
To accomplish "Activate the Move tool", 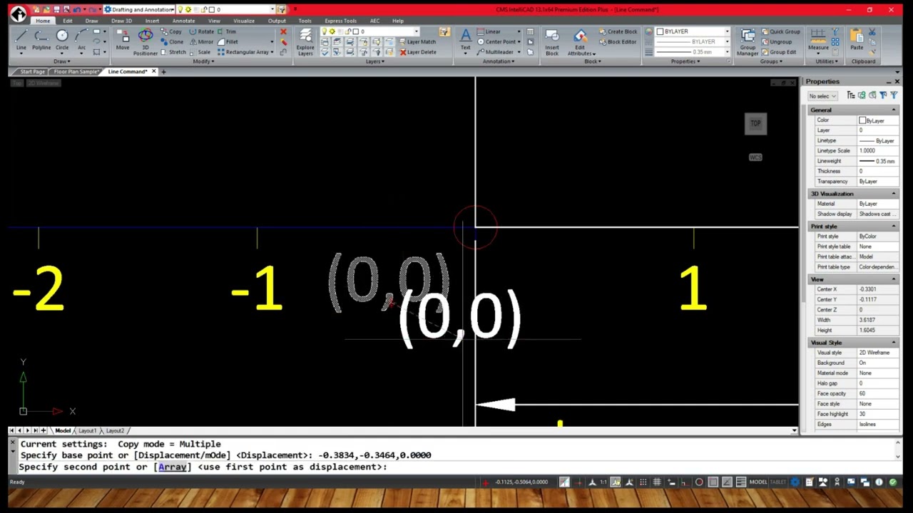I will point(123,40).
